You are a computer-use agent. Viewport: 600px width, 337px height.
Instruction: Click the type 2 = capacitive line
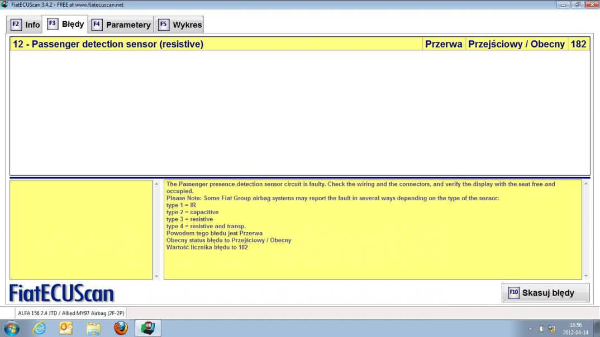(193, 212)
